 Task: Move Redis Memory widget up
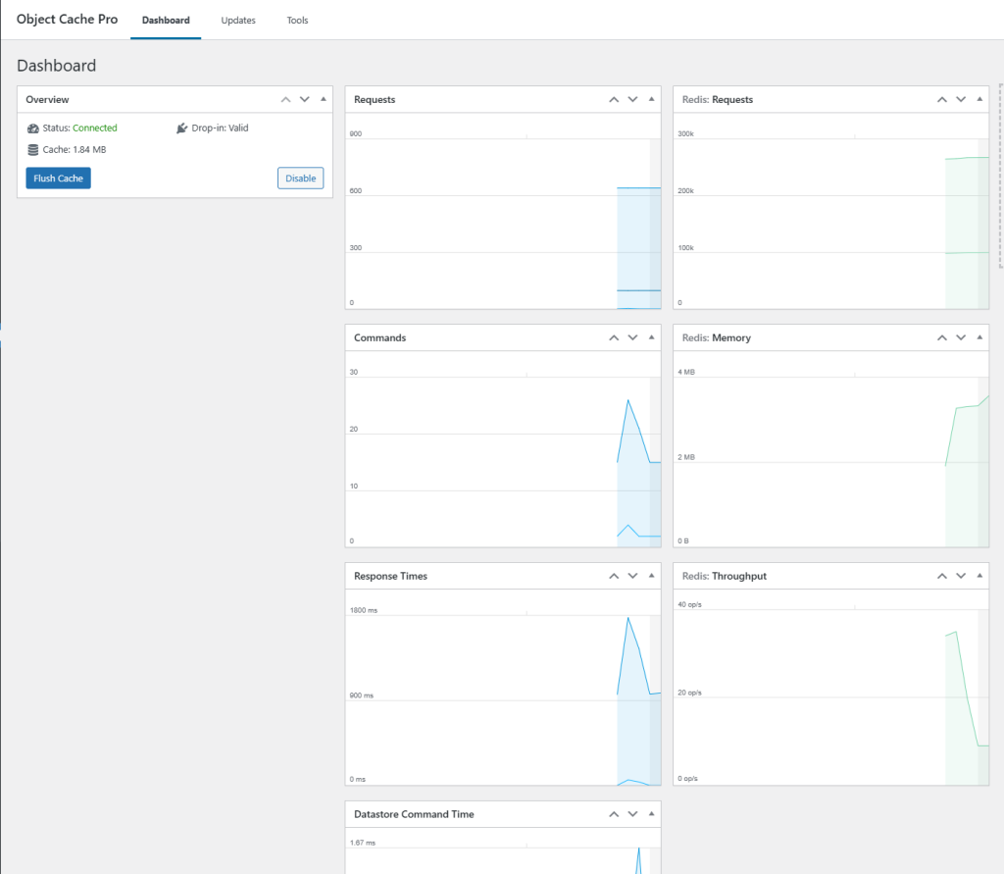[x=942, y=337]
